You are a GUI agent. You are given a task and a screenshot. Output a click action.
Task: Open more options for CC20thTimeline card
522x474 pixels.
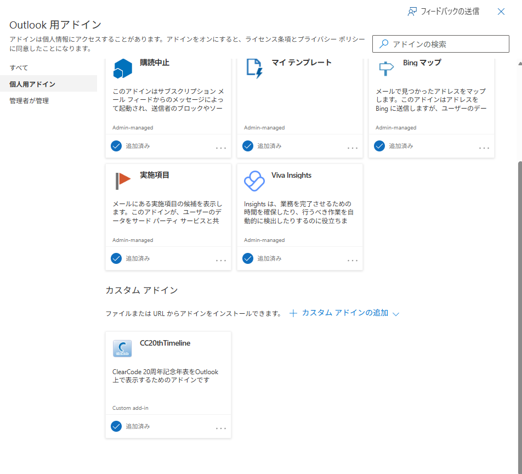tap(221, 428)
